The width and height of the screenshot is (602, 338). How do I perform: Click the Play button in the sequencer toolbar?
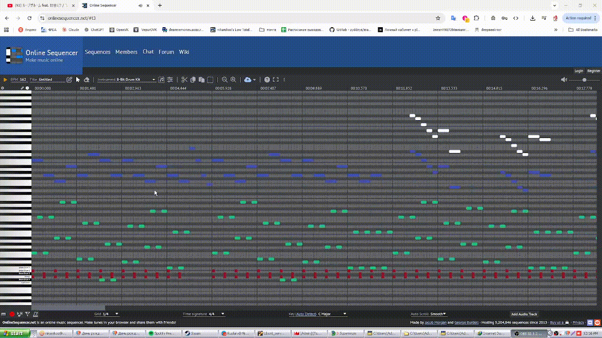5,80
